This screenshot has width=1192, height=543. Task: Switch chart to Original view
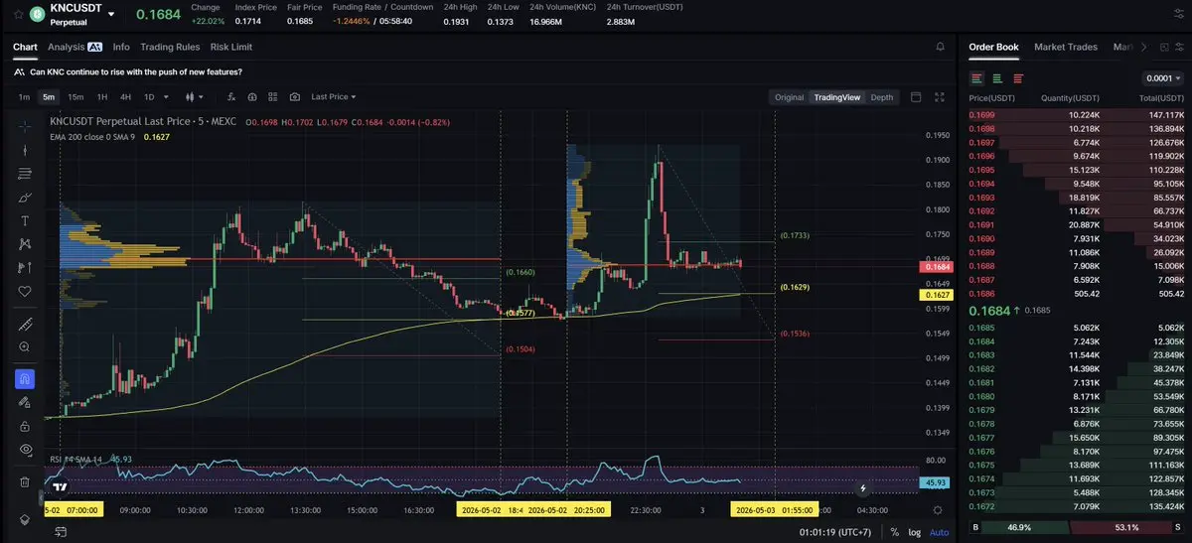click(789, 97)
